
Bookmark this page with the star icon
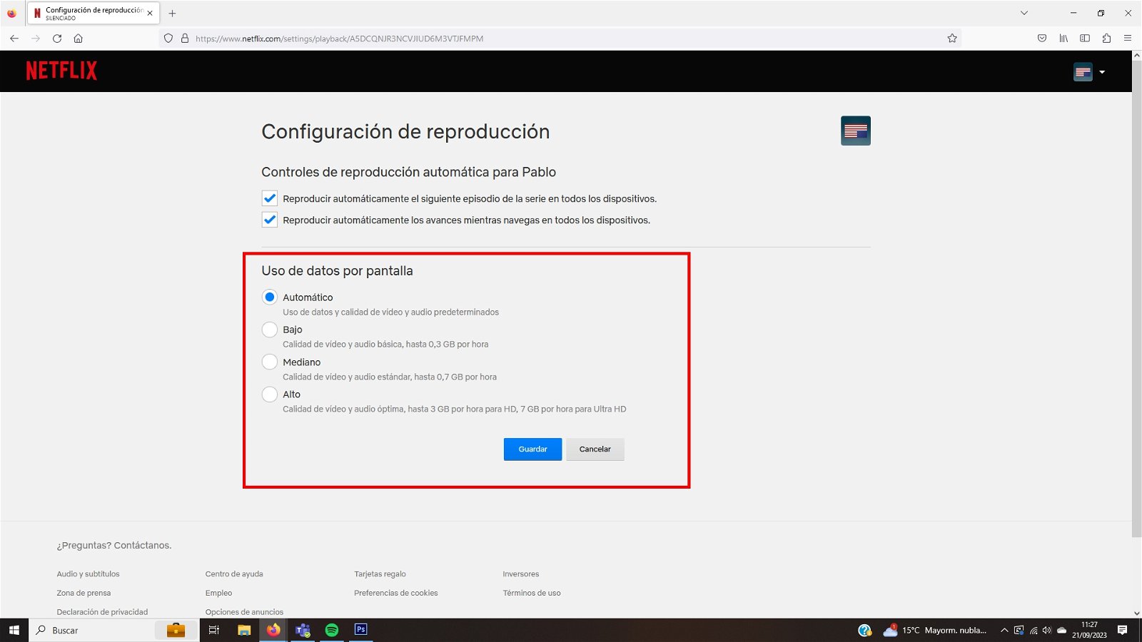(952, 39)
